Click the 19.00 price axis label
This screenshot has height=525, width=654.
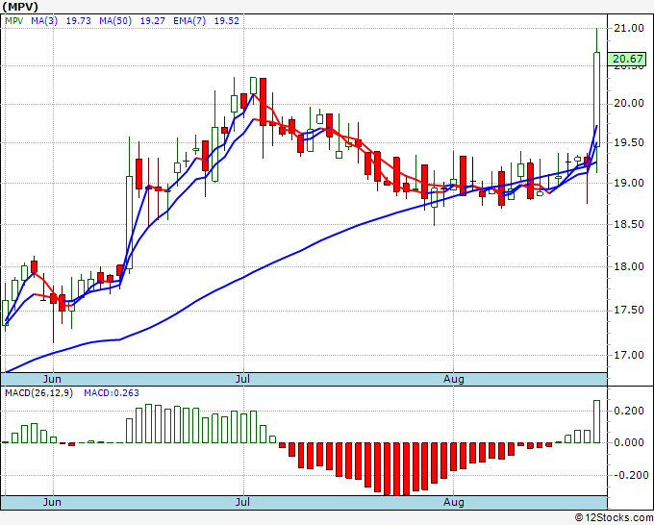click(x=629, y=183)
